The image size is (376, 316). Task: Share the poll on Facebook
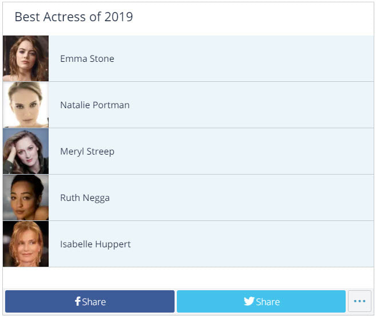(90, 301)
